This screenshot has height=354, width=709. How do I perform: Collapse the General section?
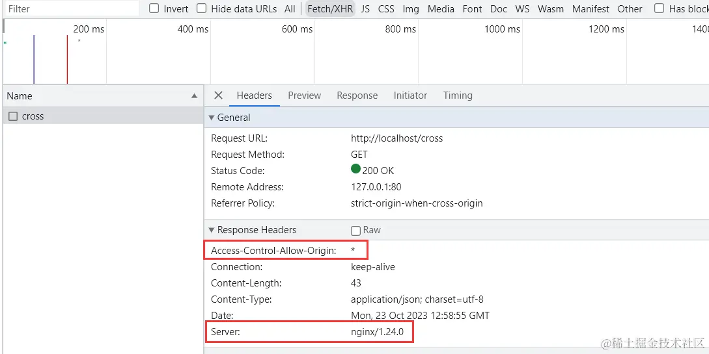coord(211,118)
